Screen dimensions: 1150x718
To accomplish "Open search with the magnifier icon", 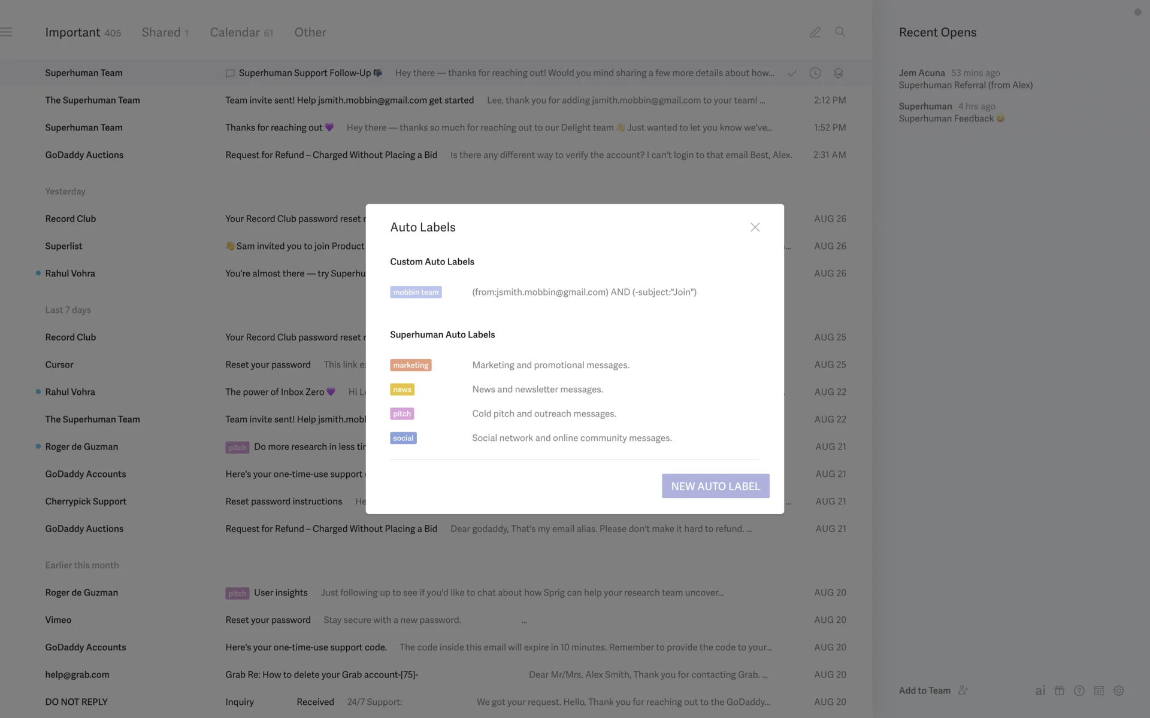I will tap(840, 32).
